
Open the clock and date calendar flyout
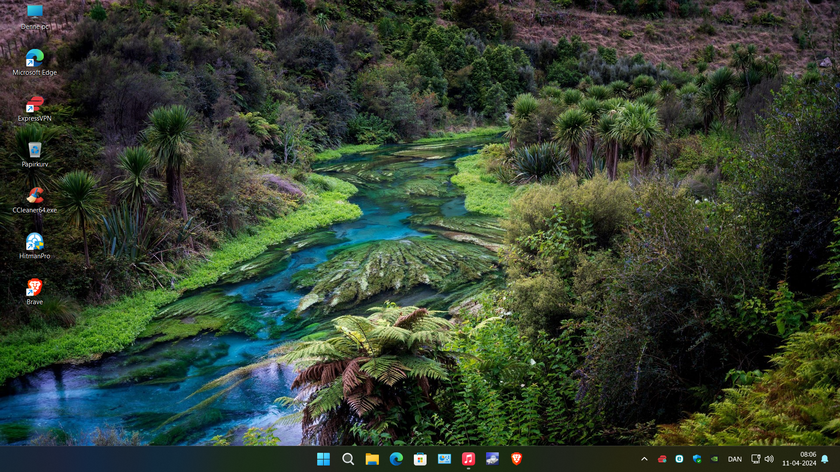click(x=799, y=459)
